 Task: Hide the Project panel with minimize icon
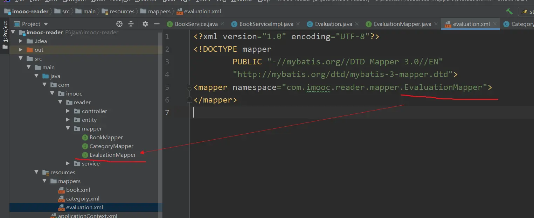(x=156, y=24)
